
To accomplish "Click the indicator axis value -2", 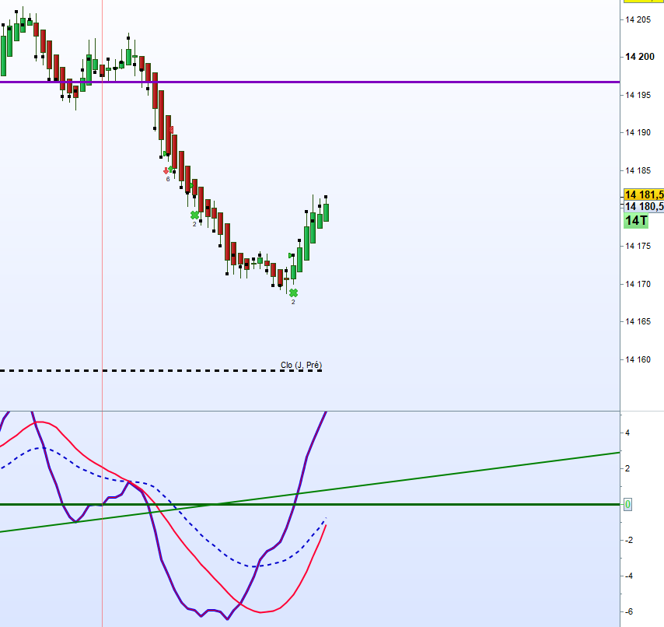I will [x=629, y=540].
